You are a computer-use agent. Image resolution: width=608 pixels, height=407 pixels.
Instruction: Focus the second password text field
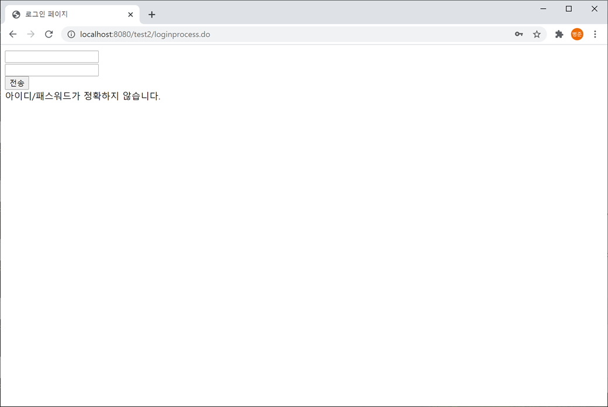(x=51, y=70)
